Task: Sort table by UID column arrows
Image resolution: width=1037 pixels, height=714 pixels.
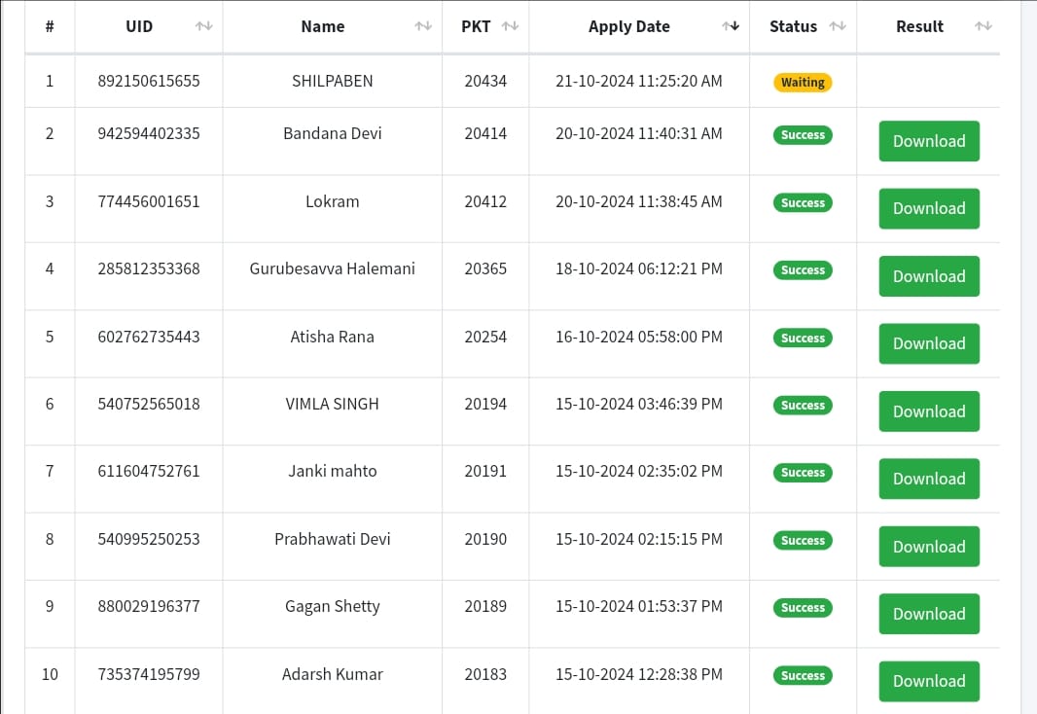Action: [203, 26]
